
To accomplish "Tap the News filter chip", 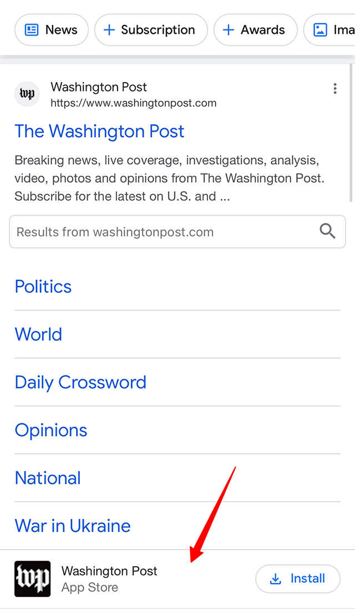I will (52, 30).
